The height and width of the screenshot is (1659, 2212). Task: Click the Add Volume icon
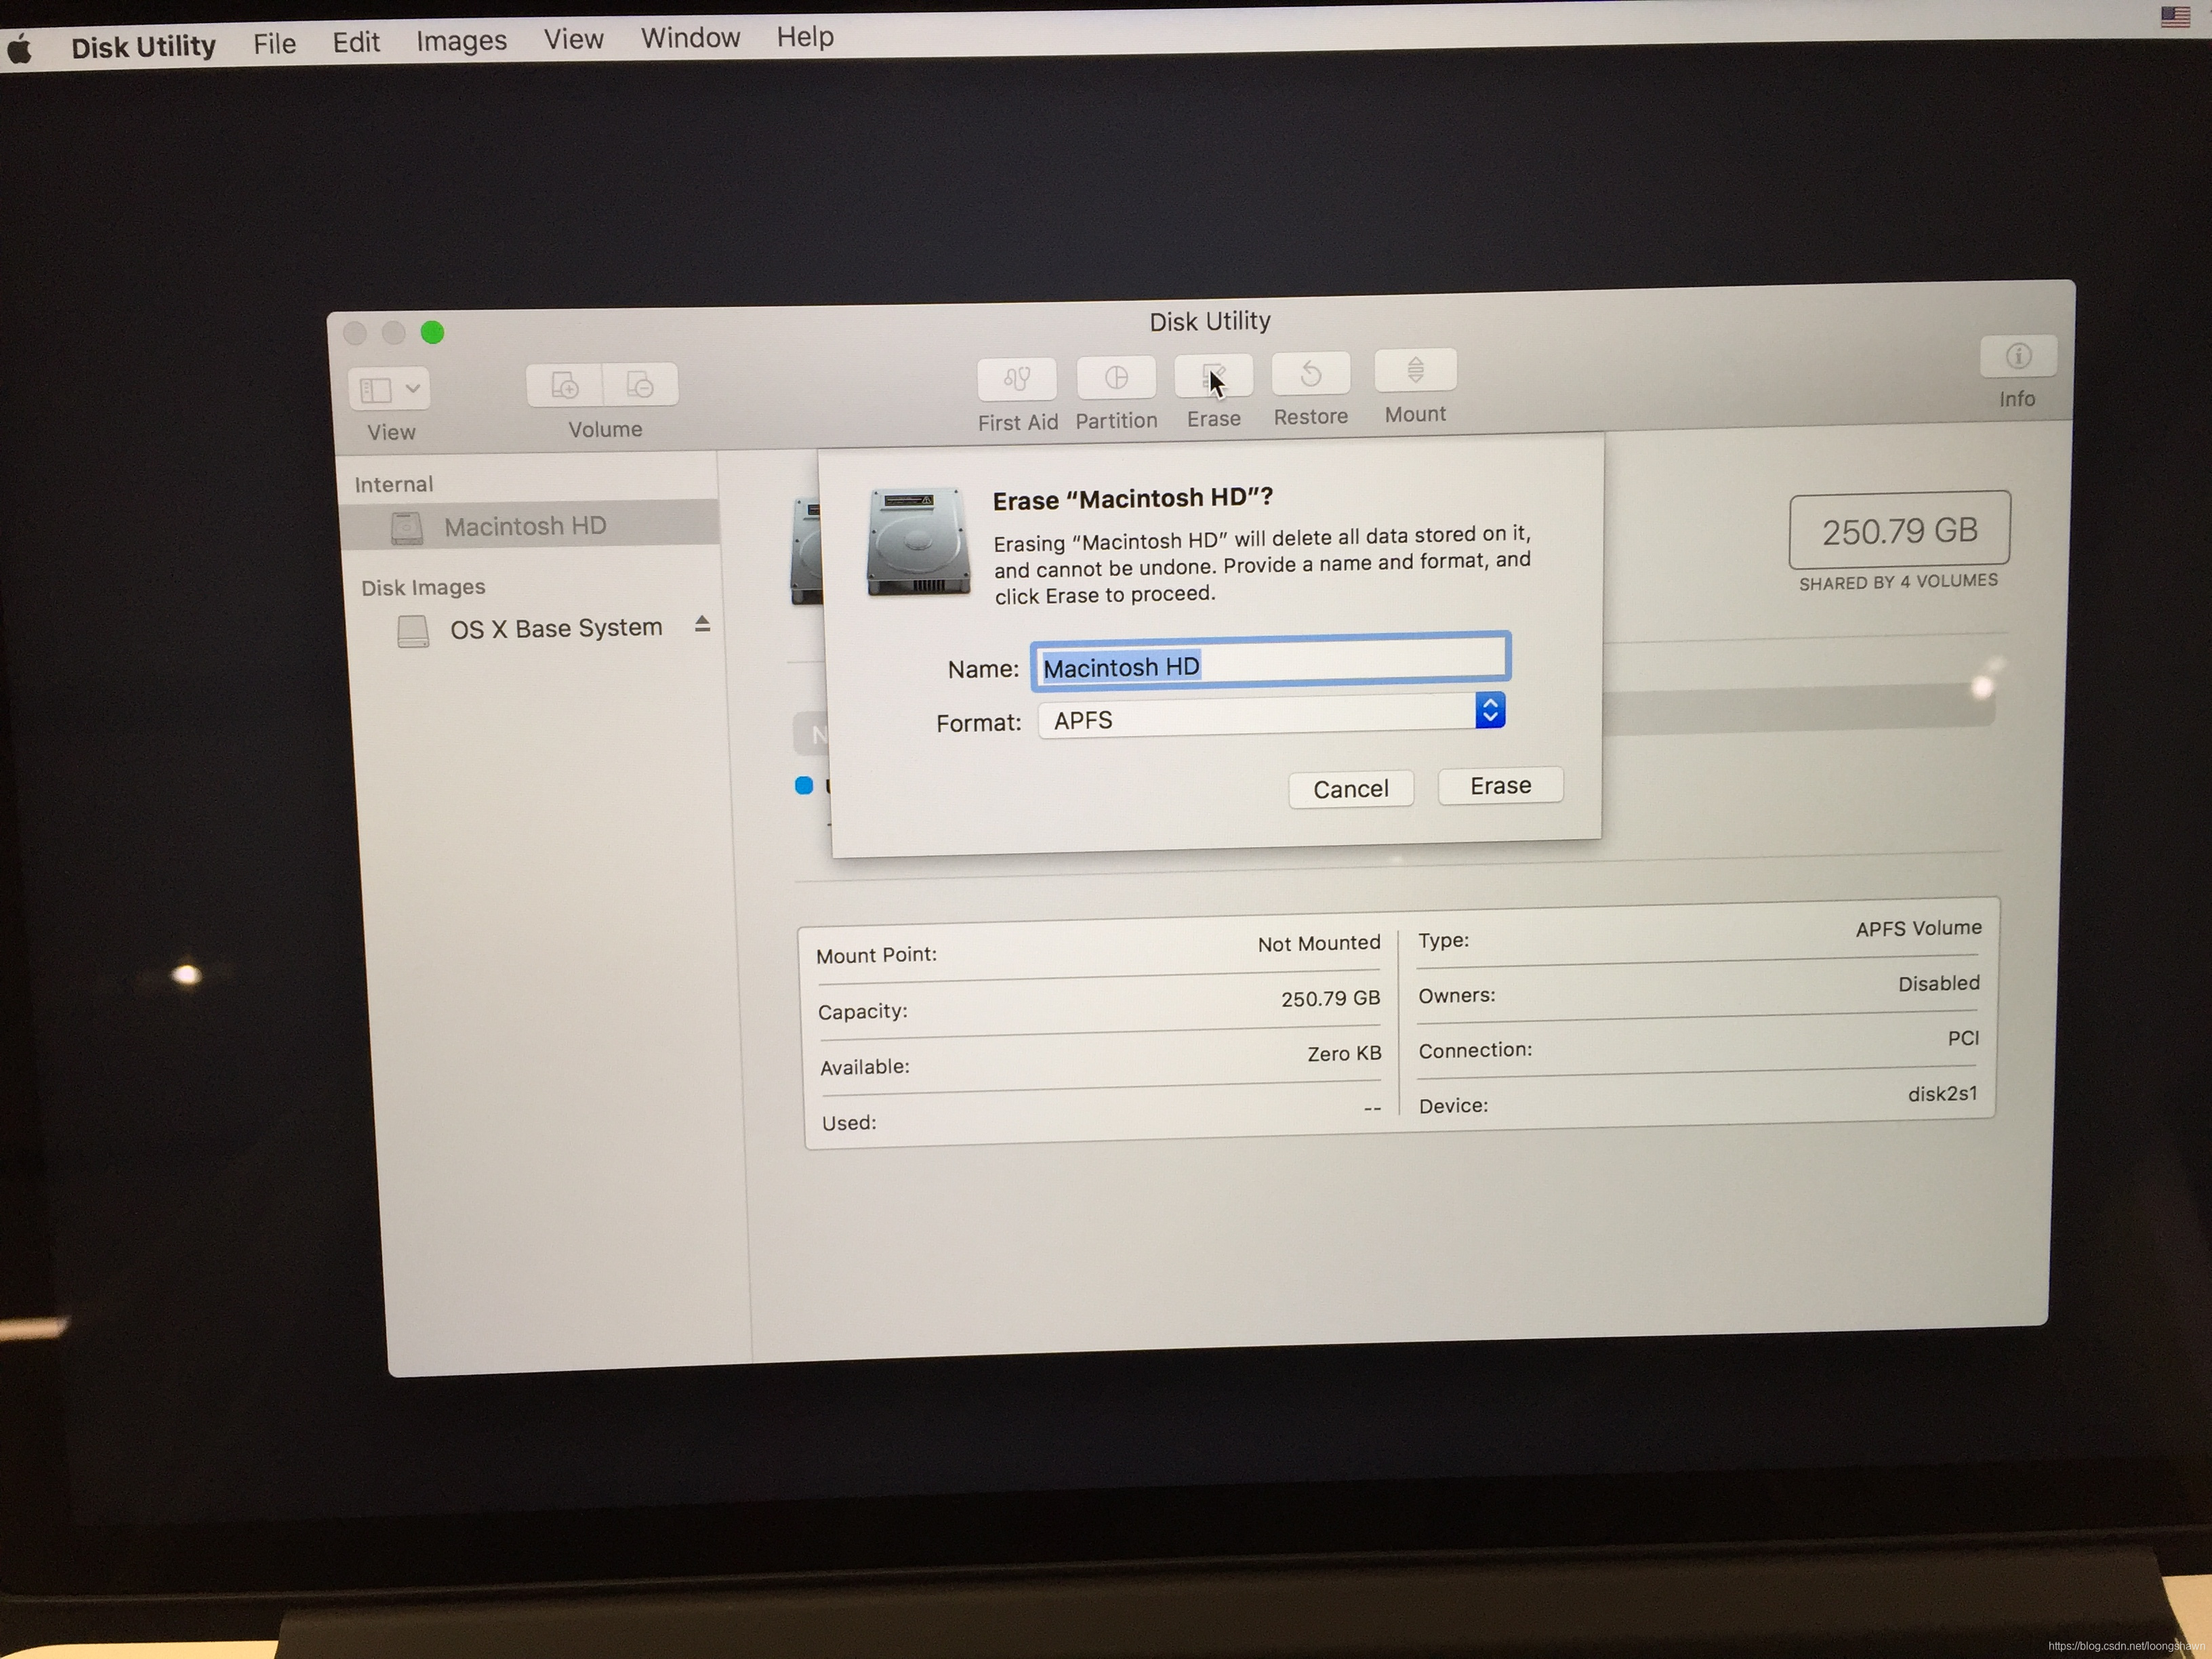(x=565, y=385)
